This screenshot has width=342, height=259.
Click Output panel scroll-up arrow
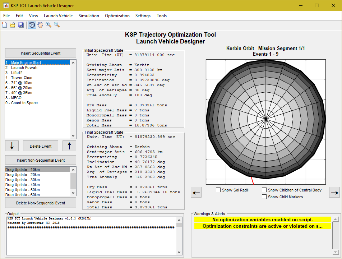(179, 220)
